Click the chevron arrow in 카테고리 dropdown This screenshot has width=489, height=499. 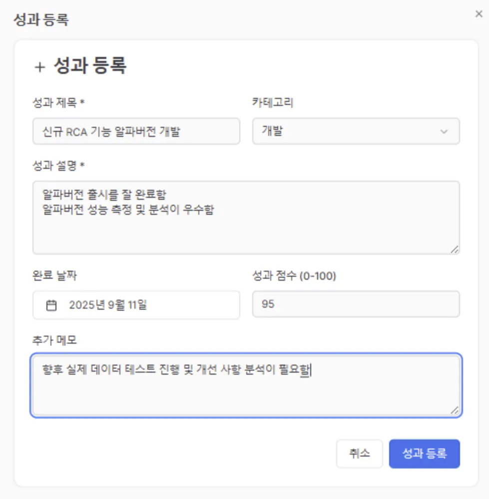point(444,131)
